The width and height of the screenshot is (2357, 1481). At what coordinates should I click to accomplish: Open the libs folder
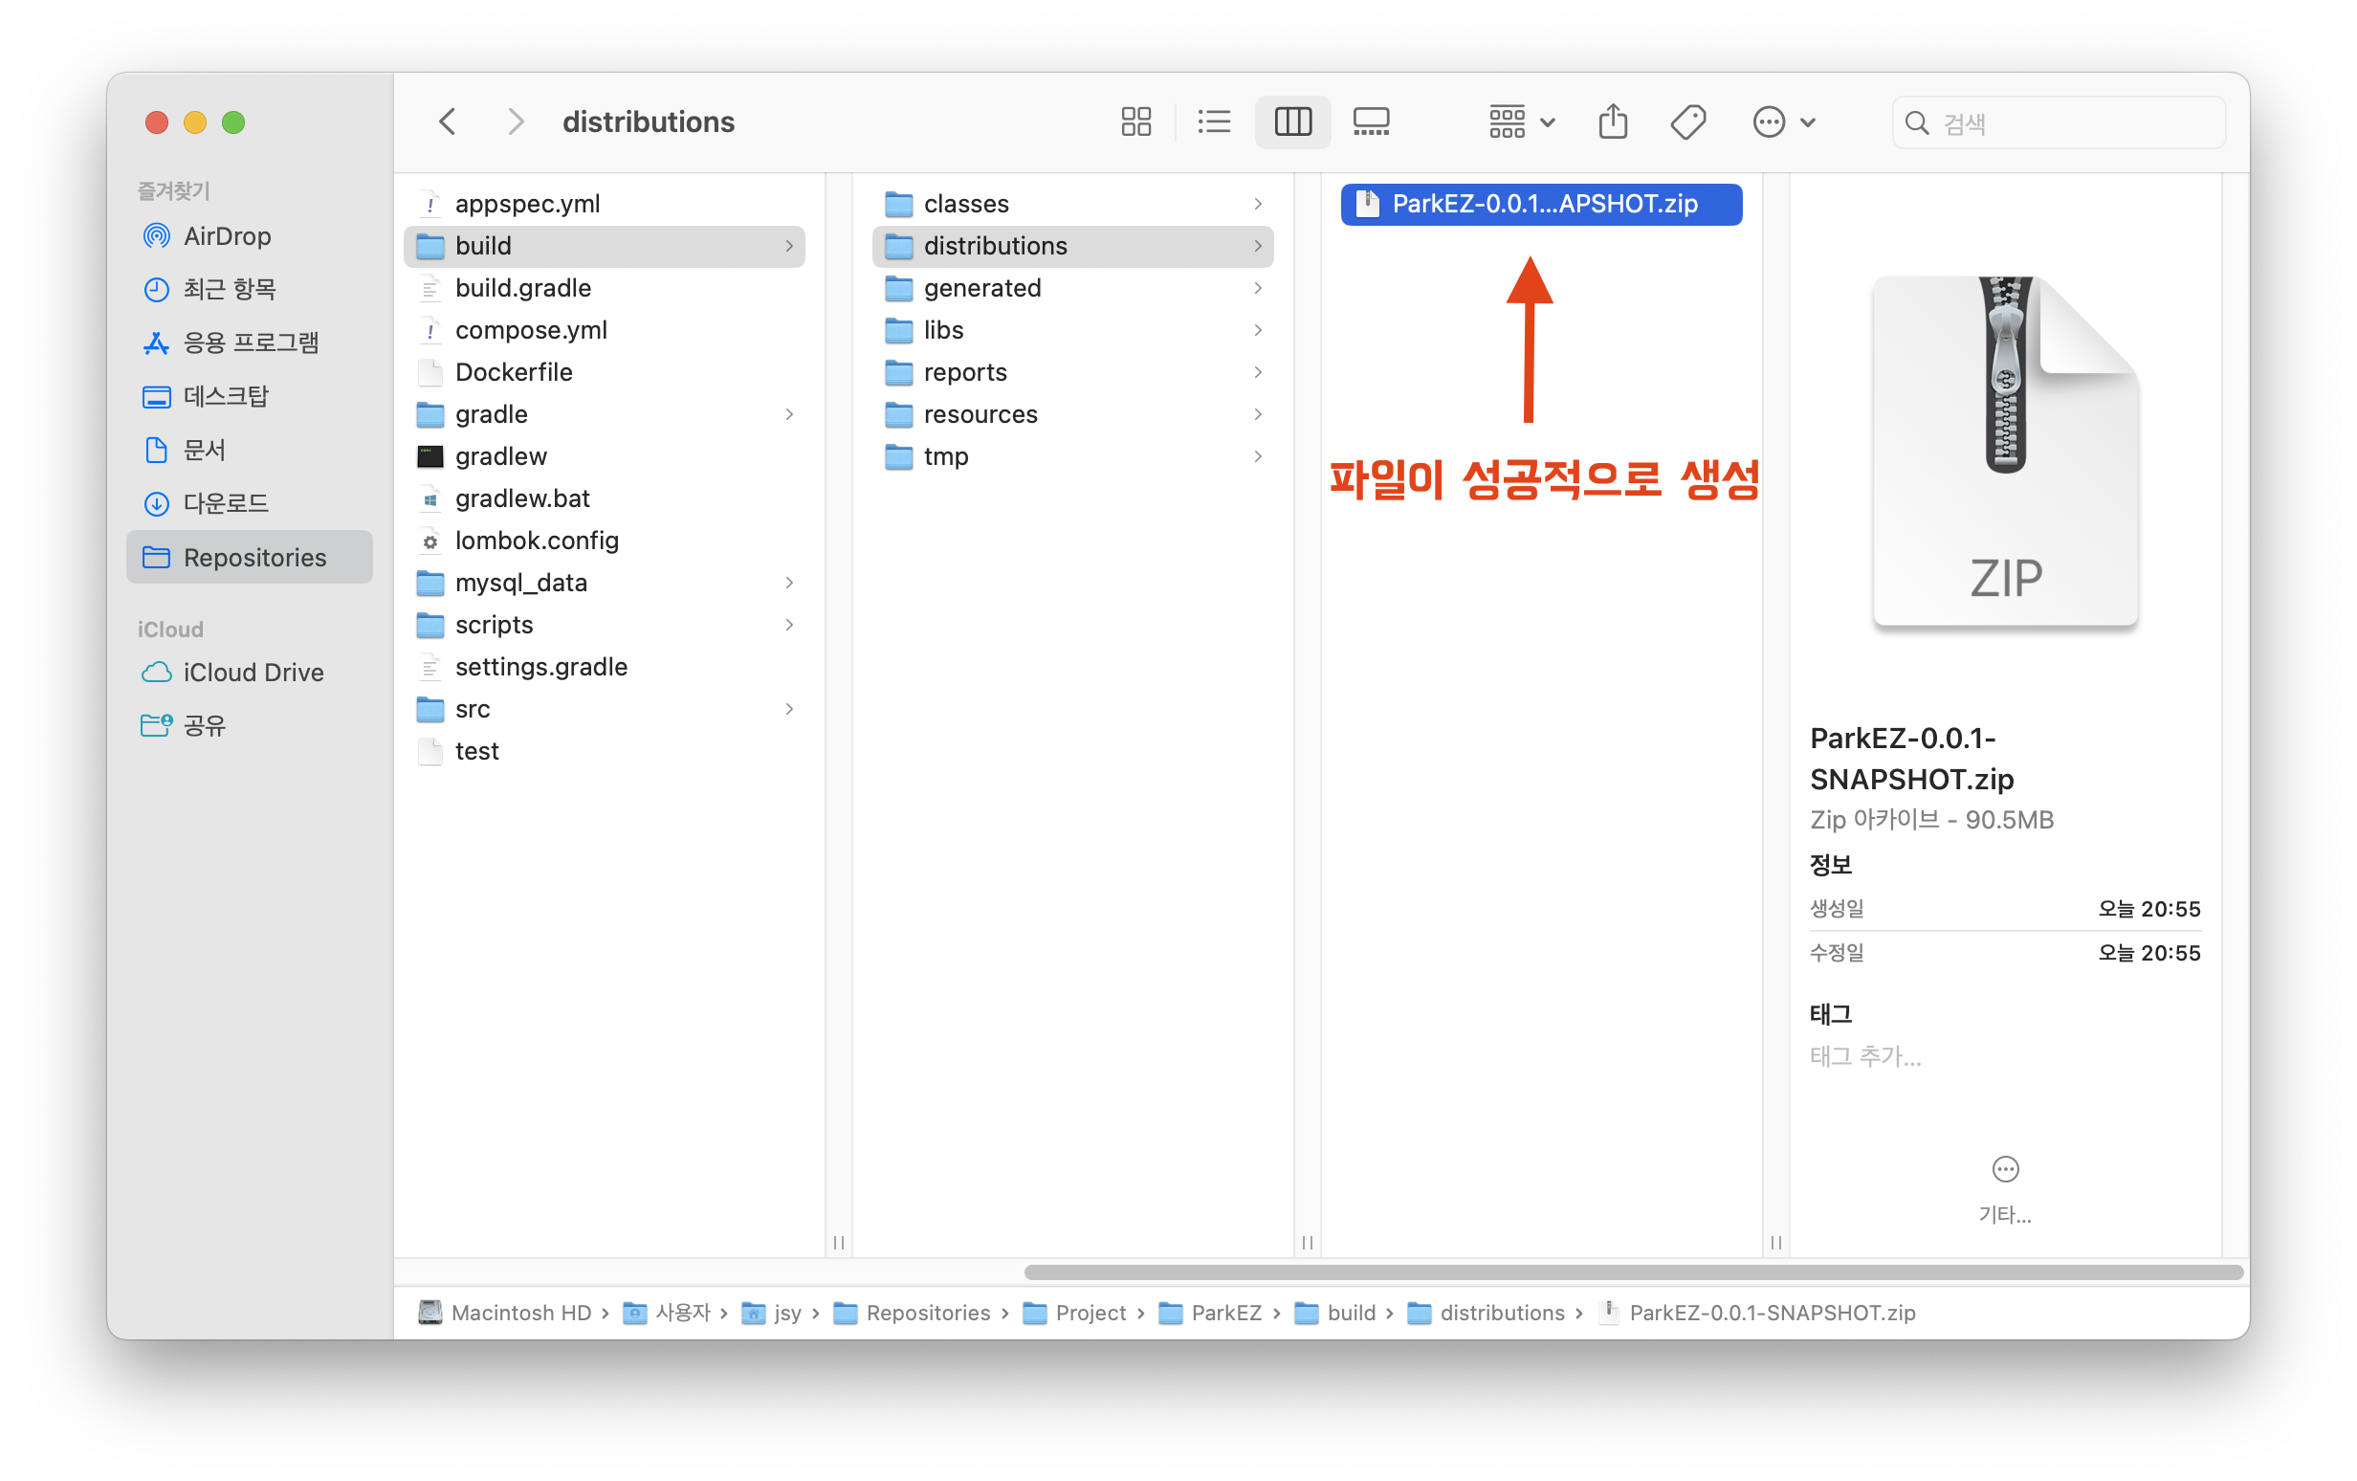tap(943, 330)
